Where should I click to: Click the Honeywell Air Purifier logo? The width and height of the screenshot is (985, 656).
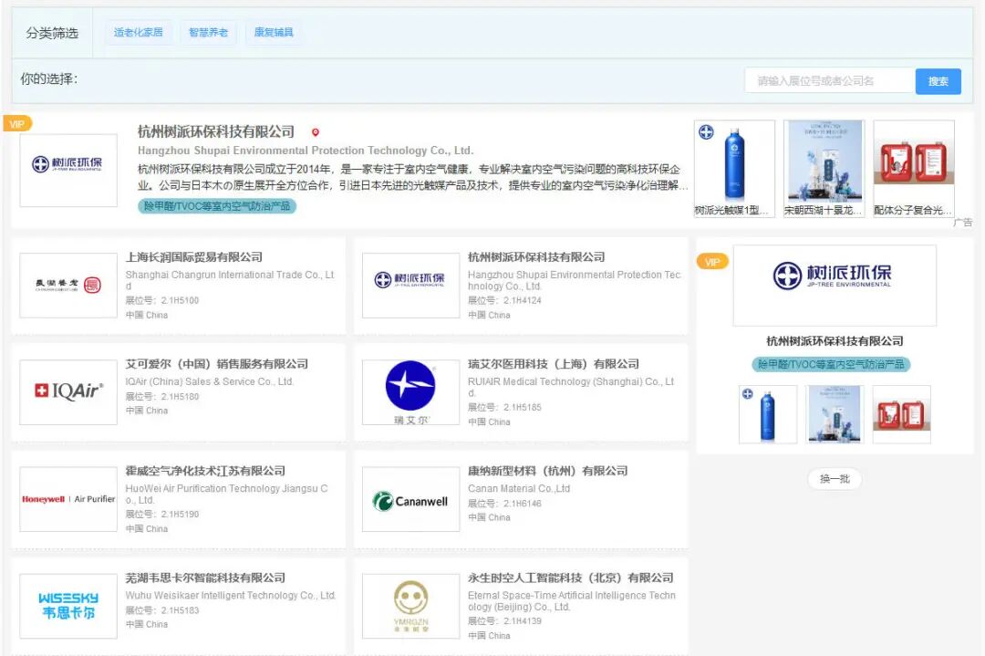pyautogui.click(x=68, y=499)
